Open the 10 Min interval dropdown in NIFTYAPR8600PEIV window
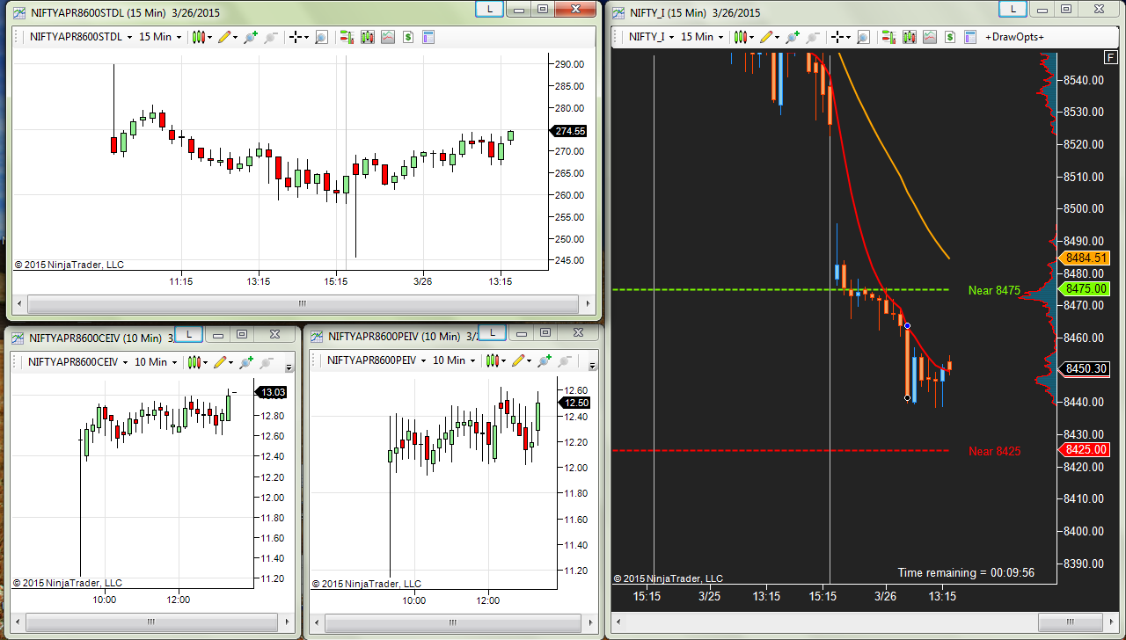 click(x=455, y=360)
